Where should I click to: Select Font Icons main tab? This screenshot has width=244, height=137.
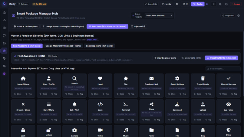click(107, 26)
